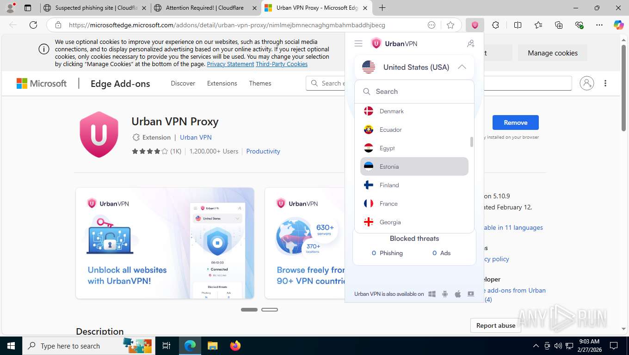Select Denmark from the country list
Image resolution: width=629 pixels, height=355 pixels.
(x=414, y=111)
